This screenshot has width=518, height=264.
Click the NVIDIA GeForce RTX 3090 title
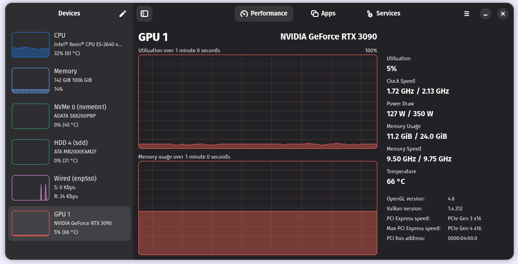pyautogui.click(x=328, y=37)
